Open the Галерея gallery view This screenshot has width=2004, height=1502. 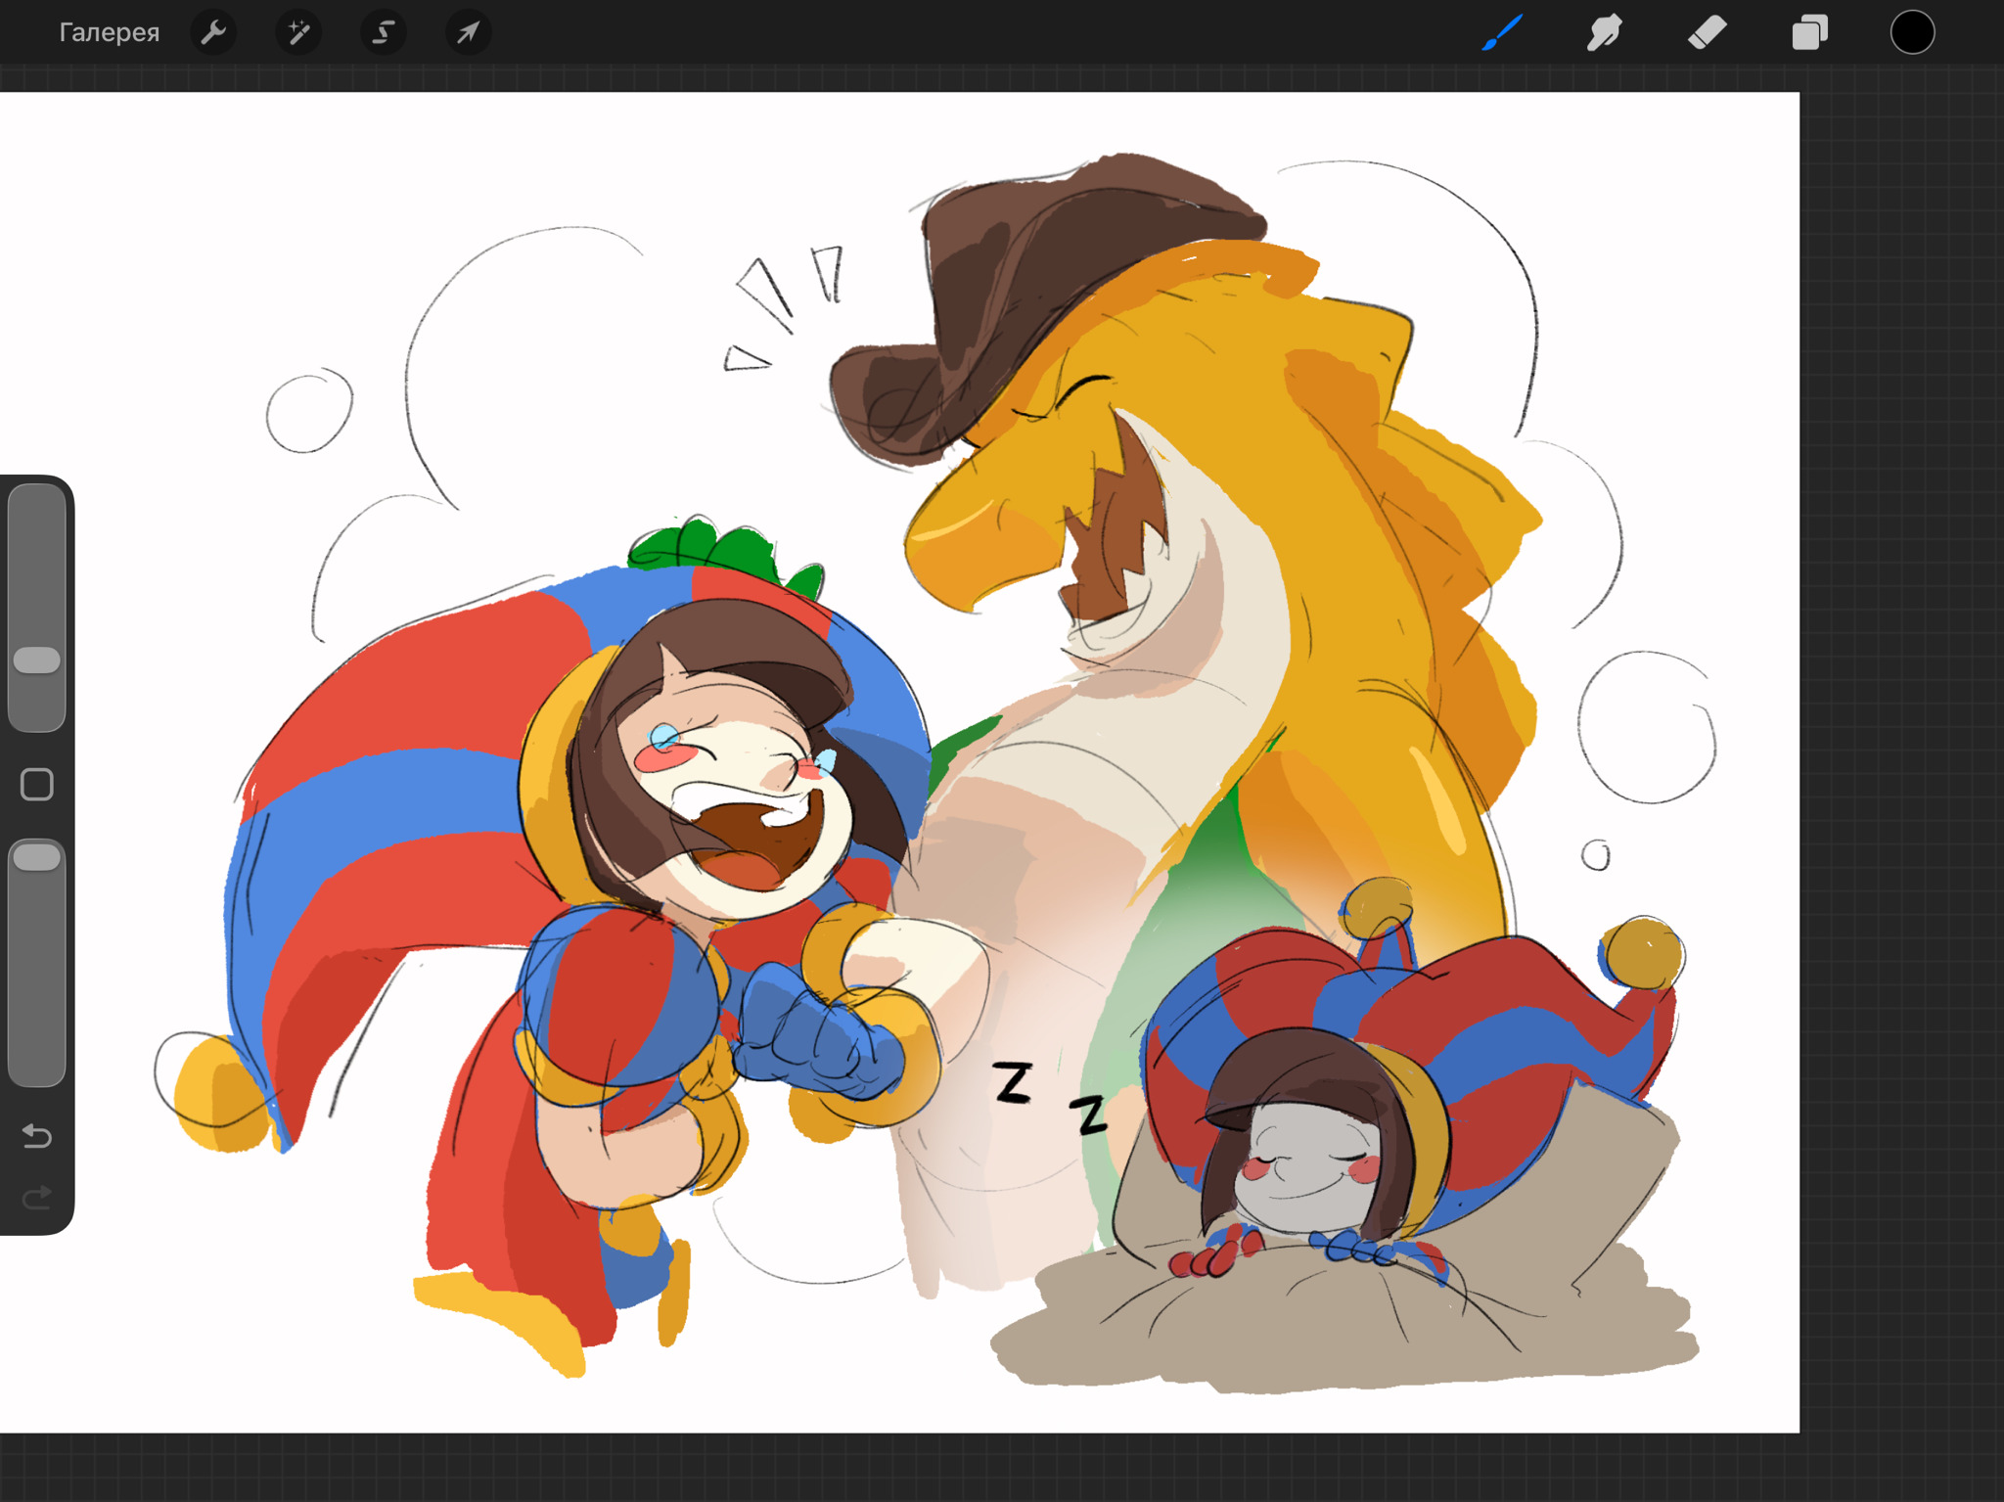(109, 32)
